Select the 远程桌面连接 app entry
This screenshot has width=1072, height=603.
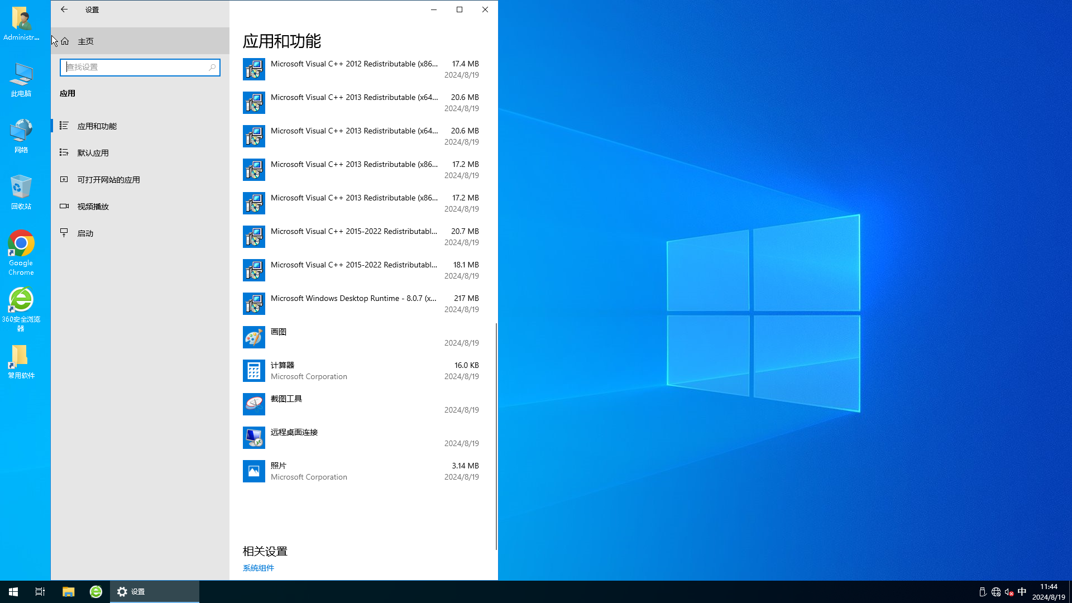pos(361,438)
